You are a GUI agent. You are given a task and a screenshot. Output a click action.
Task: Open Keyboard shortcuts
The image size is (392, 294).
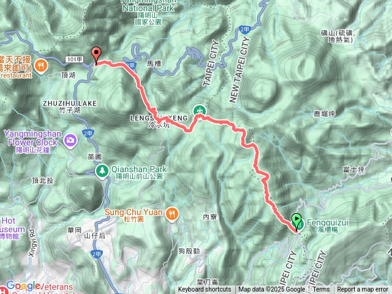point(205,290)
